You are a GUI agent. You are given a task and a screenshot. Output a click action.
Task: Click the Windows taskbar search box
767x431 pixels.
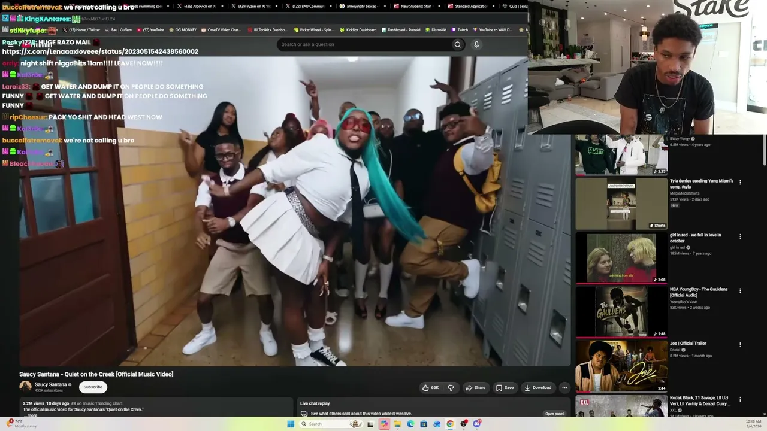tap(331, 424)
